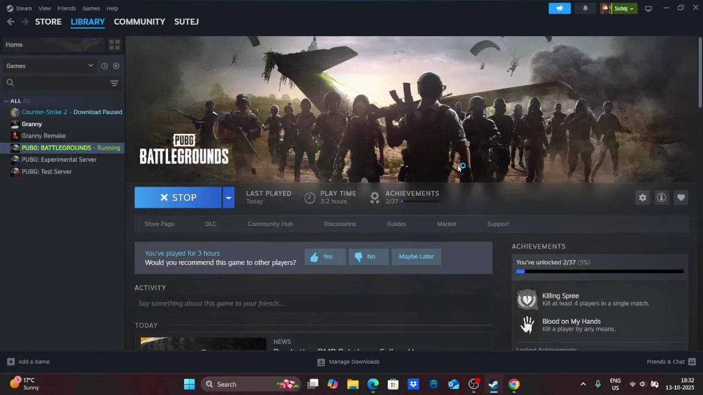
Task: Click the Granny Remake game icon
Action: click(15, 136)
